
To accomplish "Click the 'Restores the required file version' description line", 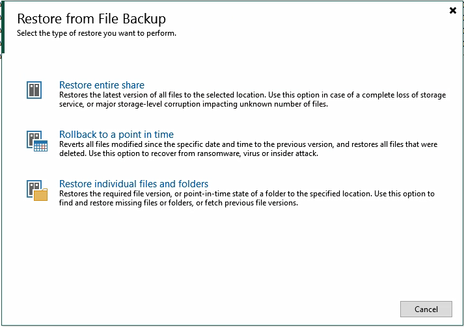I will 247,194.
